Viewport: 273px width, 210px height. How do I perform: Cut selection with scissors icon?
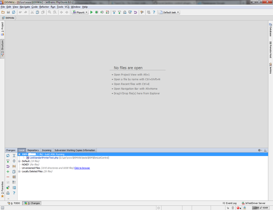tap(32, 12)
